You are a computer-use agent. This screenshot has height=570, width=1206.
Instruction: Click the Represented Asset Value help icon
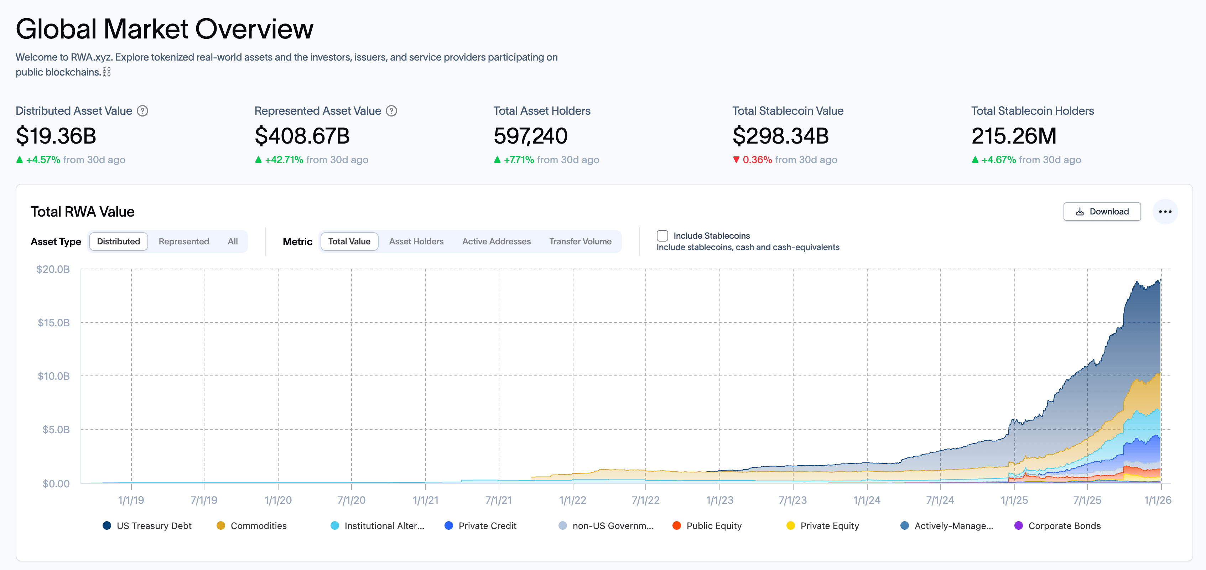pyautogui.click(x=391, y=111)
